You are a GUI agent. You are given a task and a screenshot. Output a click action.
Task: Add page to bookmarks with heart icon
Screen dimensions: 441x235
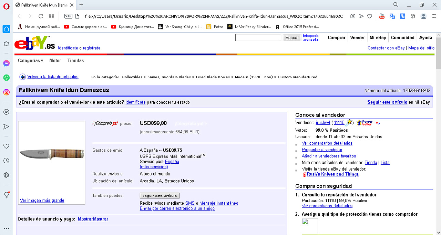(370, 16)
